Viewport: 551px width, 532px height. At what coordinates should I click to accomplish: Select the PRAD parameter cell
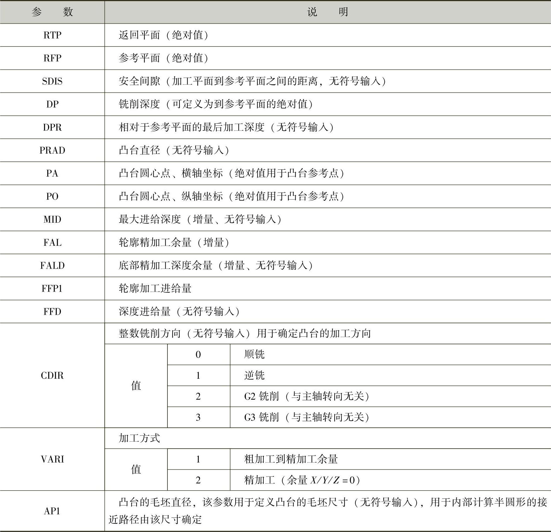[52, 150]
